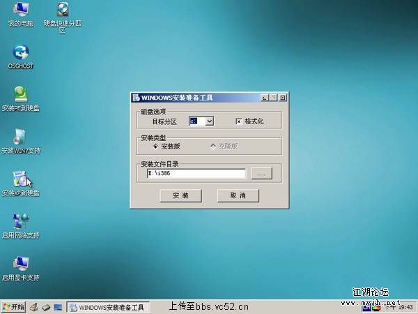Image resolution: width=418 pixels, height=314 pixels.
Task: Select the 安装版 radio option
Action: (x=155, y=147)
